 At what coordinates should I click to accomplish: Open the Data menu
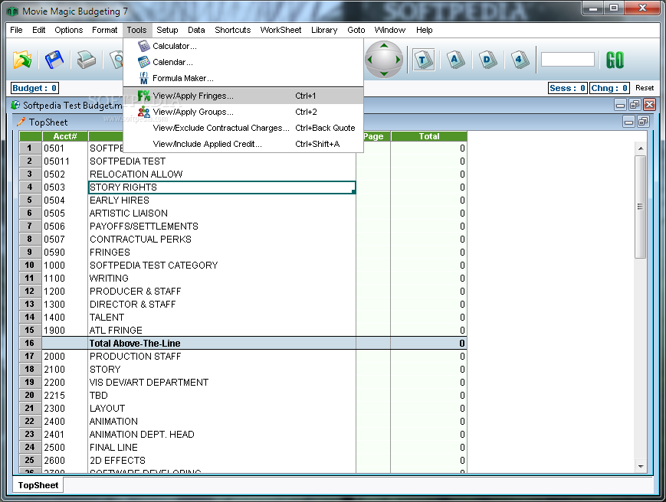(196, 30)
